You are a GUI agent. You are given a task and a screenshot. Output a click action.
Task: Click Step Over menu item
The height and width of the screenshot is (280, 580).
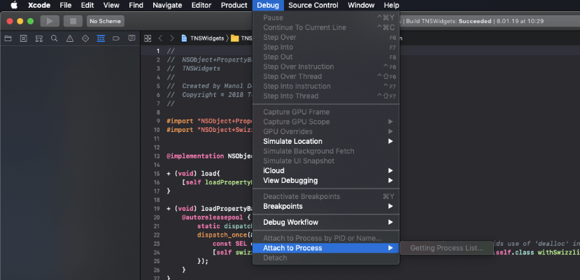click(x=325, y=37)
